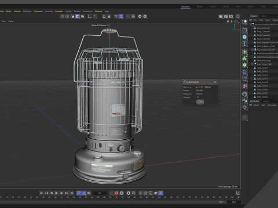Collapse the root Kerosene heater object group

(250, 24)
